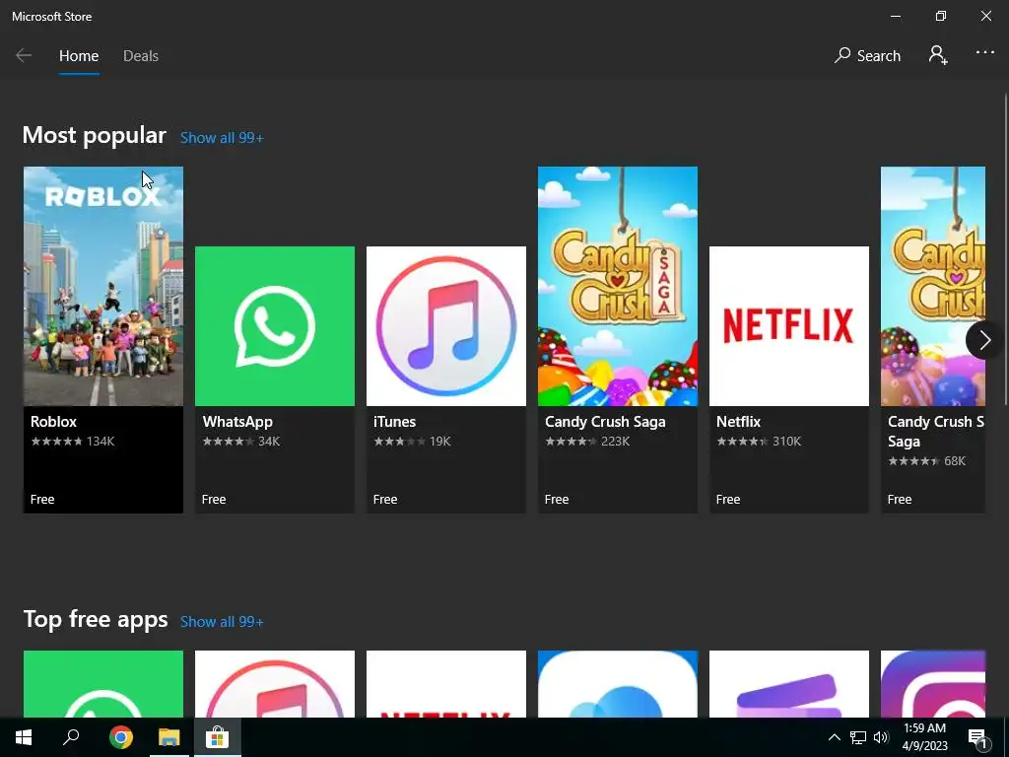Click the iTunes 19K rating
This screenshot has height=757, width=1009.
click(413, 441)
